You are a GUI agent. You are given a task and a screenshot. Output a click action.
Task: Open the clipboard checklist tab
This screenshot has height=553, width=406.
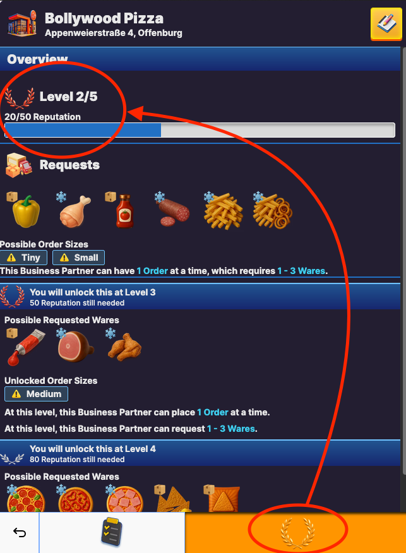coord(112,532)
